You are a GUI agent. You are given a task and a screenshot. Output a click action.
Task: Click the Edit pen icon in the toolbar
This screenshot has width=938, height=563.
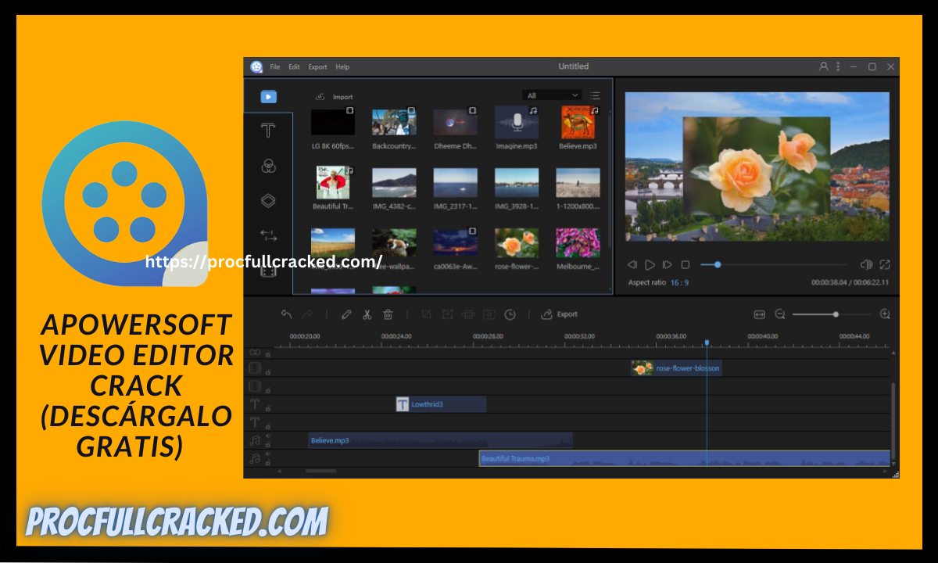[x=345, y=315]
